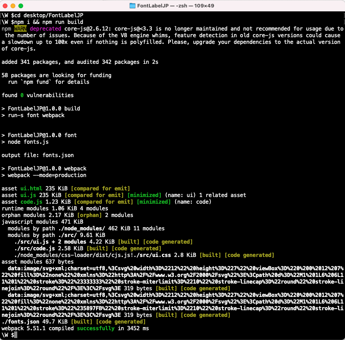This screenshot has height=340, width=345.
Task: Click '1 related asset' text
Action: point(223,195)
